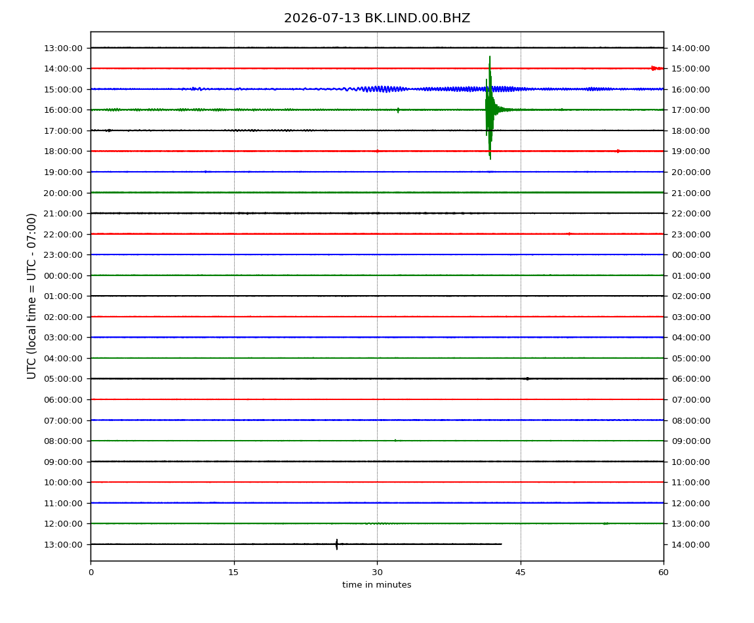Click left label 10:00:00
Viewport: 754px width, 623px height.
click(63, 482)
